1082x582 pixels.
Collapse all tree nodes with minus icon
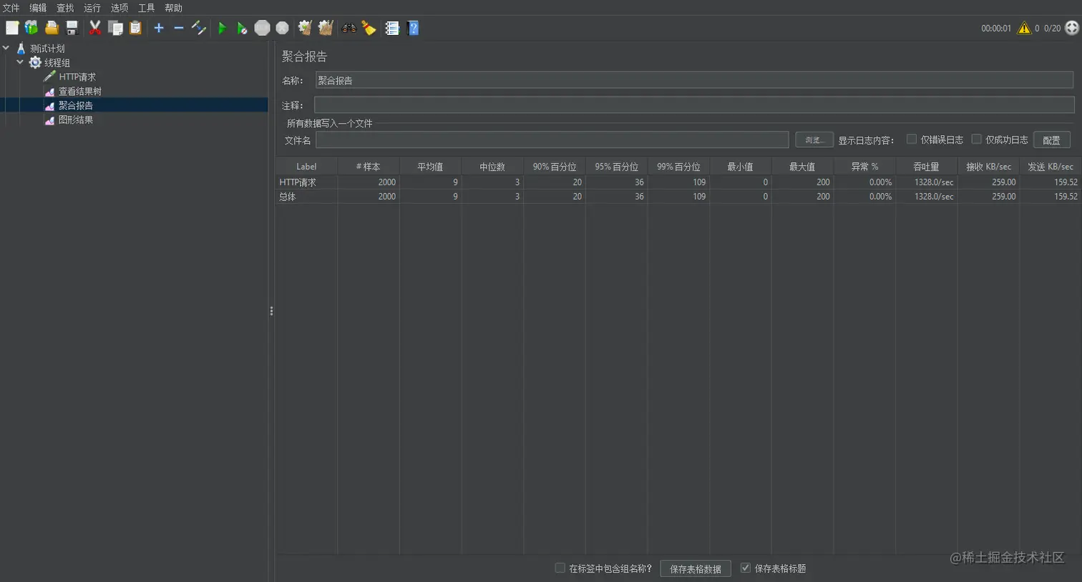[179, 28]
